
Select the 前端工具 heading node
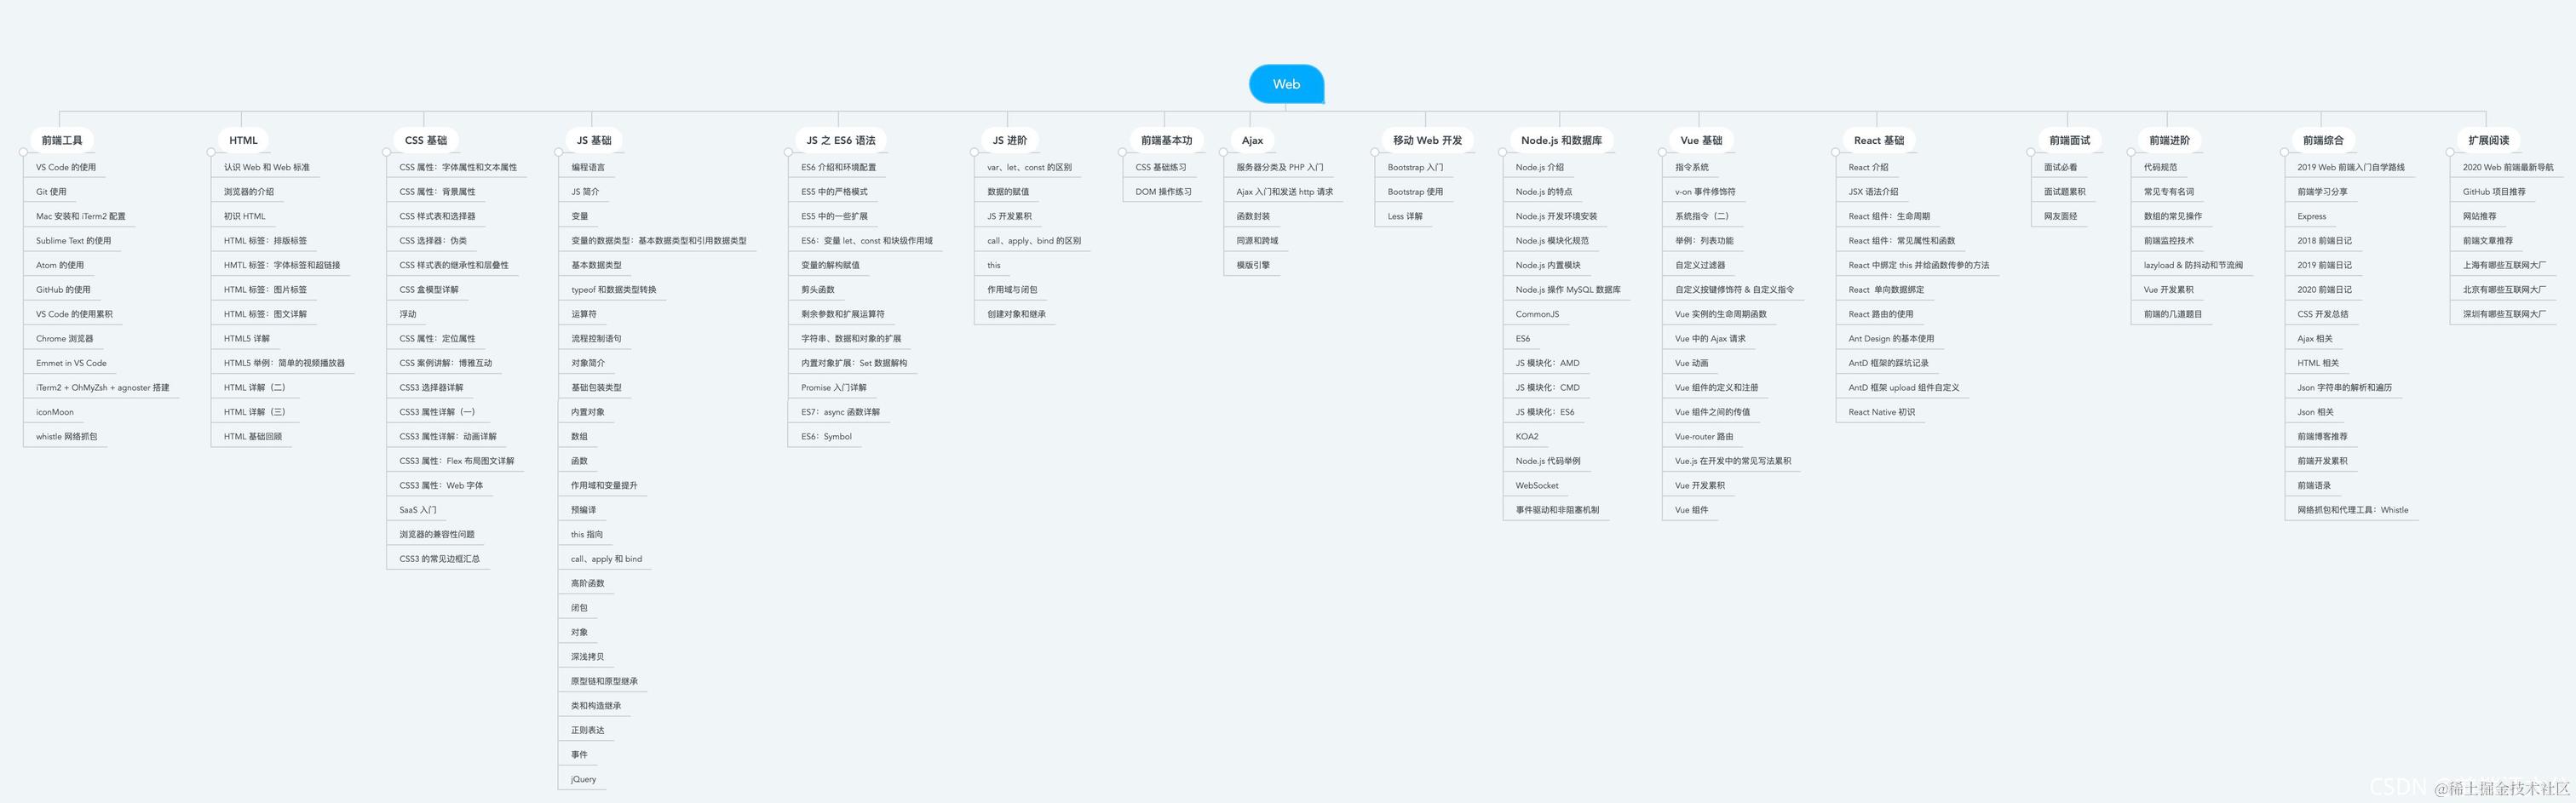point(62,140)
